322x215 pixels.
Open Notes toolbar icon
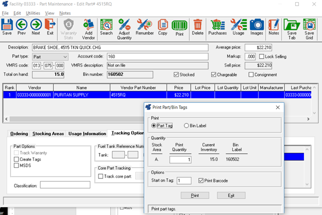pos(273,27)
